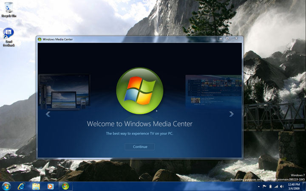The height and width of the screenshot is (191, 306).
Task: Open the Windows Start menu
Action: (x=6, y=186)
